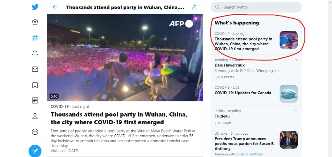
Task: Open COVID-19: Updates for Canada item
Action: pos(256,94)
